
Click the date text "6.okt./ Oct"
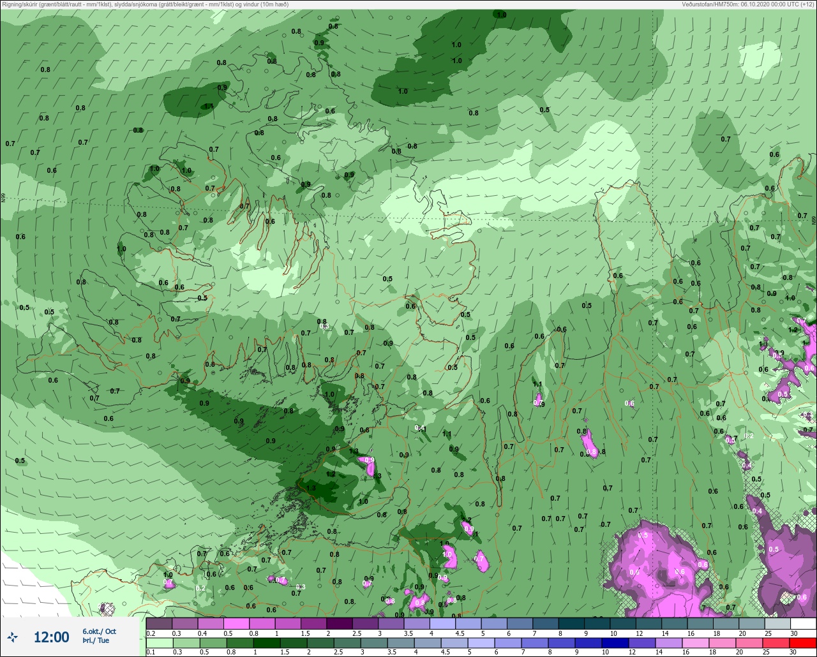pyautogui.click(x=100, y=631)
